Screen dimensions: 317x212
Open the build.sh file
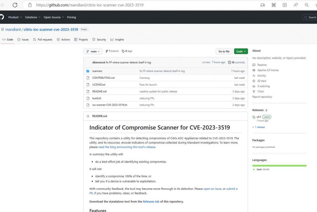pyautogui.click(x=97, y=98)
